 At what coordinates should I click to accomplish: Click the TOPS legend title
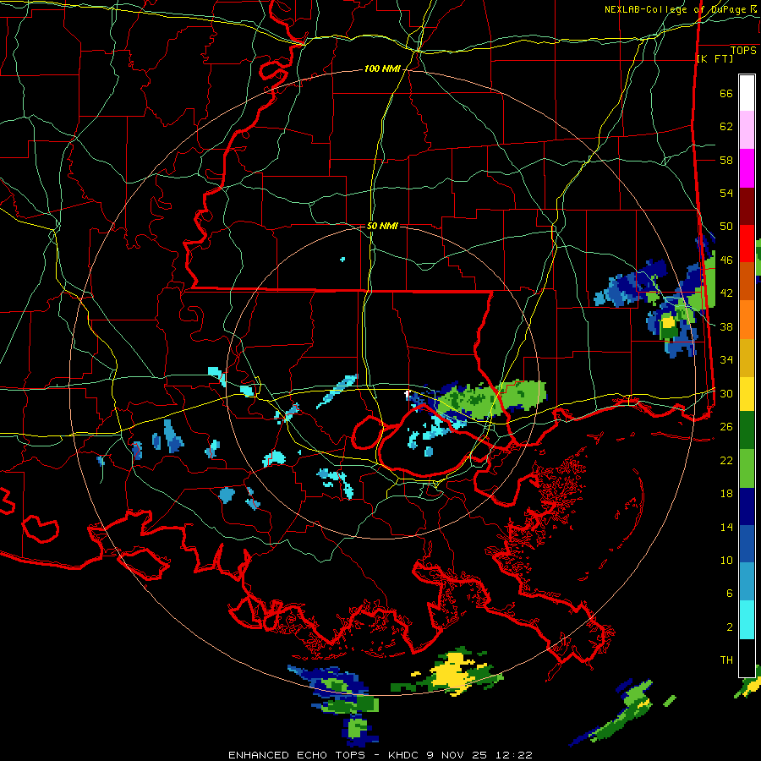(743, 50)
